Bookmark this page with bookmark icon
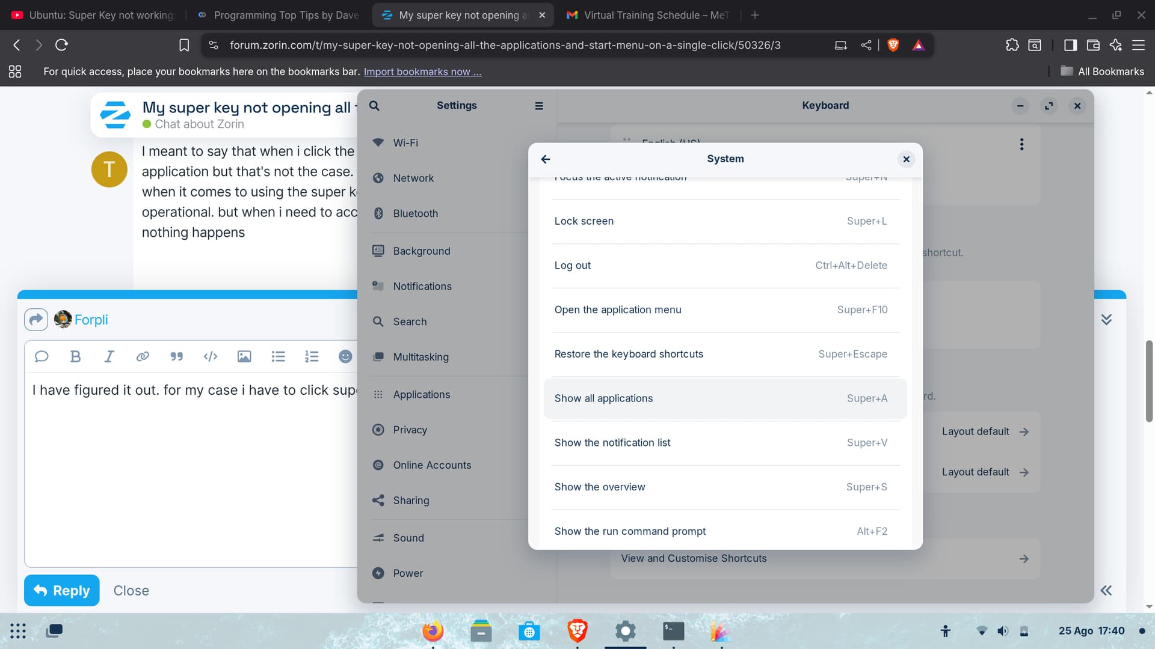 tap(184, 45)
